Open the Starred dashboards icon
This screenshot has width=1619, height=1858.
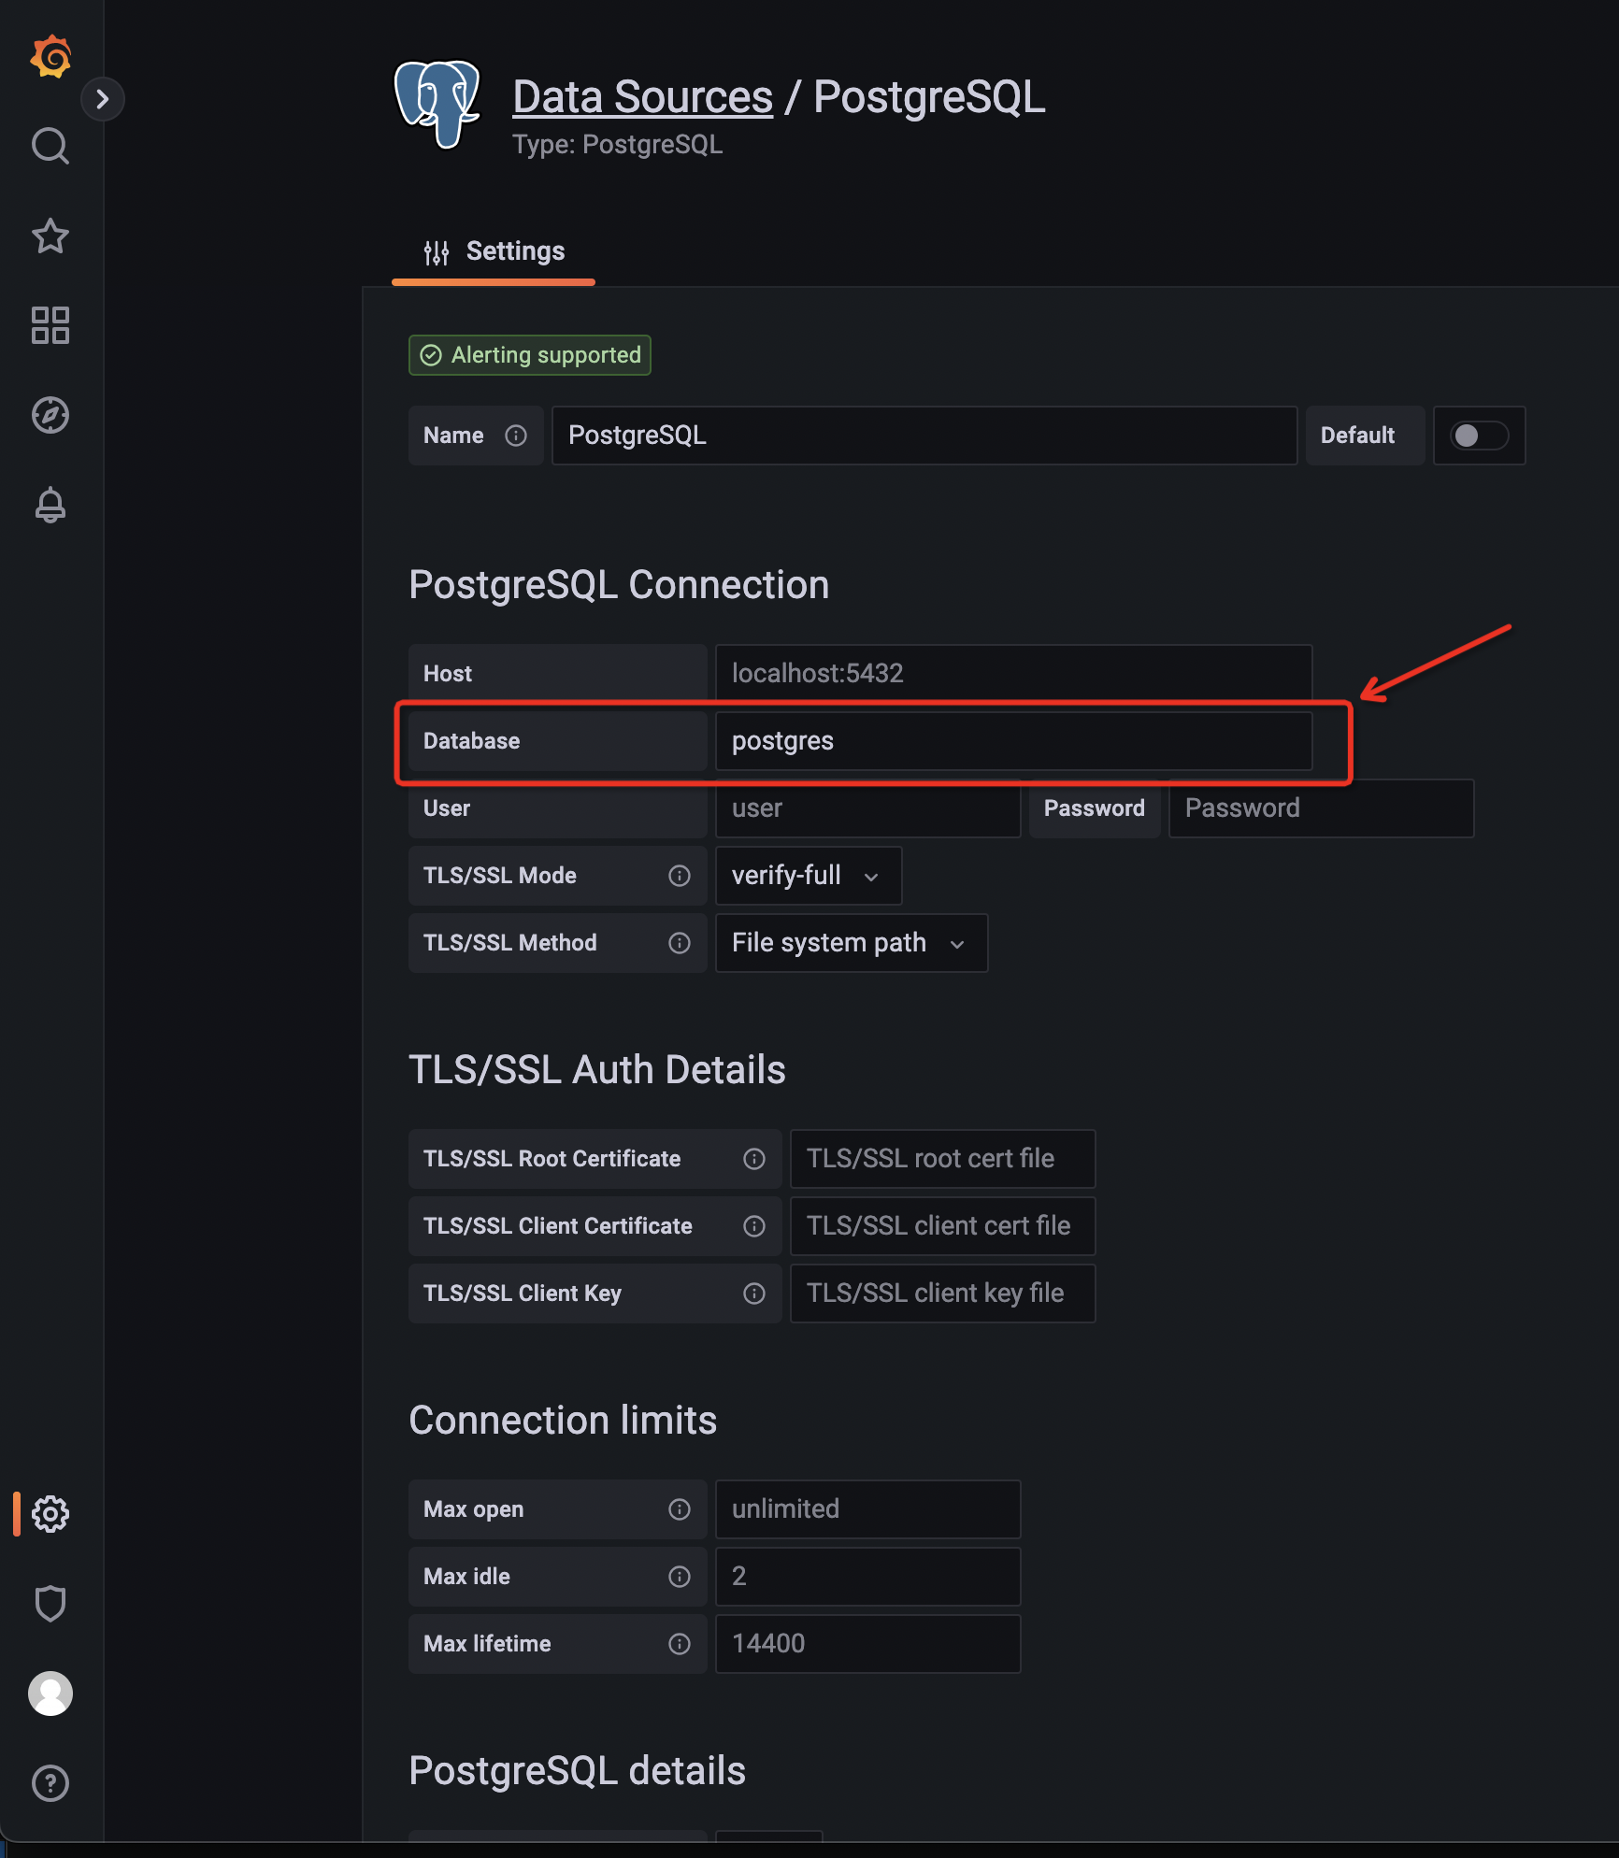tap(50, 236)
